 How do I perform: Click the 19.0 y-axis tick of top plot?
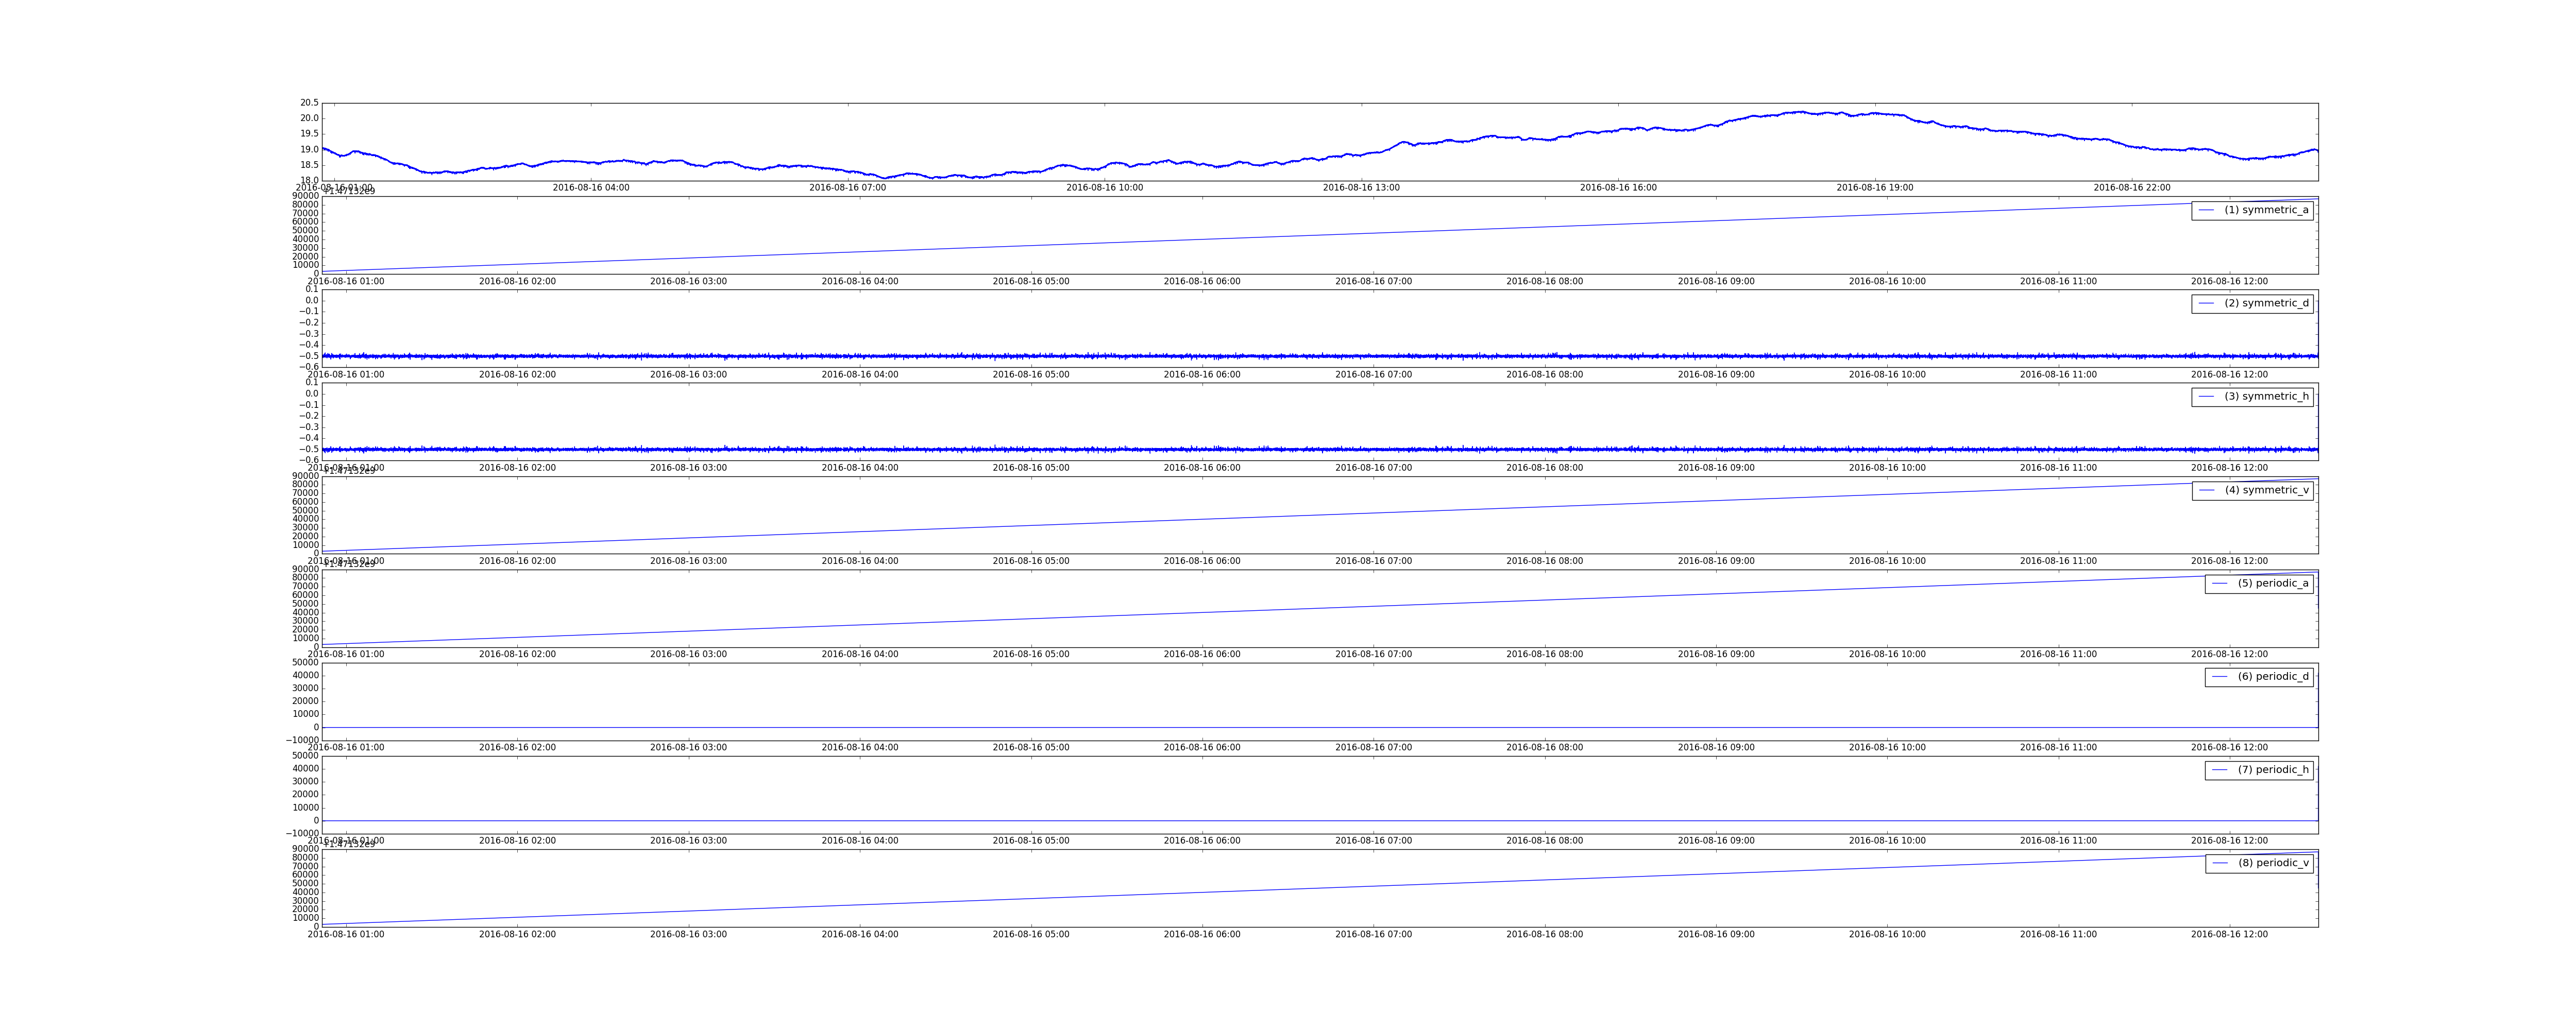click(309, 150)
